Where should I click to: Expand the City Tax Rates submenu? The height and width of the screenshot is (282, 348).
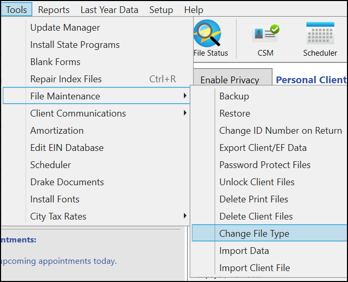point(96,216)
